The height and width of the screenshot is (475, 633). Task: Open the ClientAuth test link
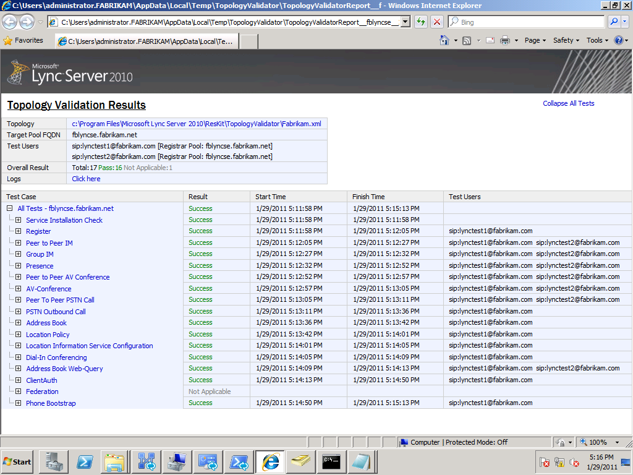coord(41,380)
